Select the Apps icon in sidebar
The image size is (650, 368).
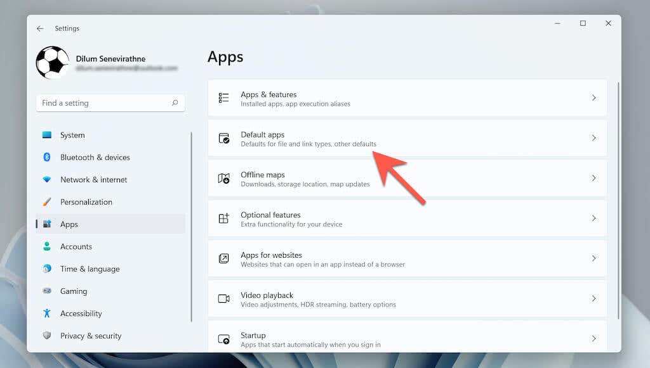(x=47, y=224)
